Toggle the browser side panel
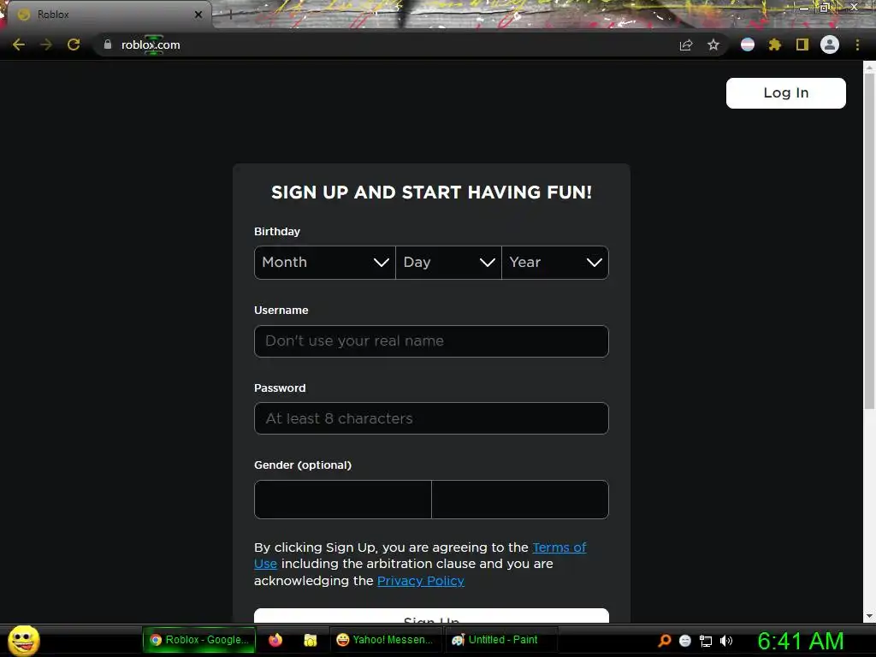The width and height of the screenshot is (876, 657). point(802,44)
